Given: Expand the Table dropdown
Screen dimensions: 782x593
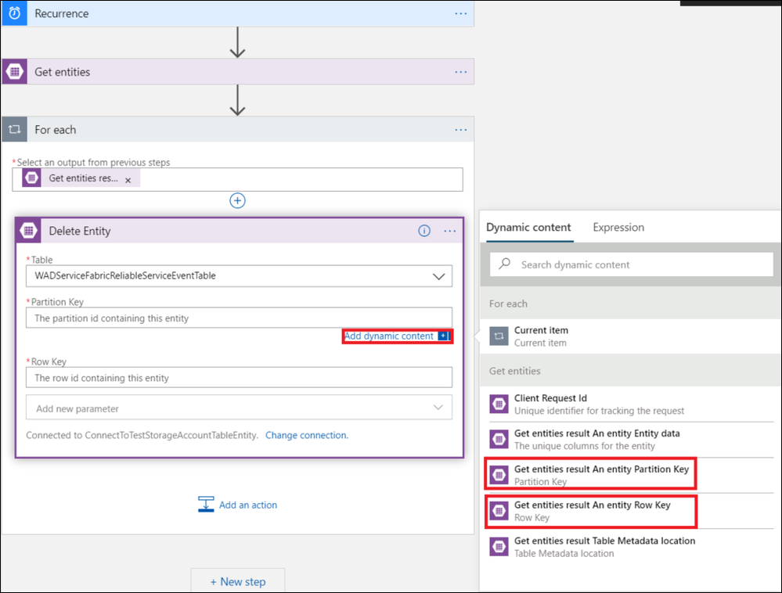Looking at the screenshot, I should click(438, 277).
